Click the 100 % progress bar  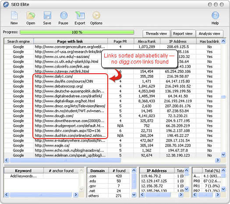coord(77,32)
